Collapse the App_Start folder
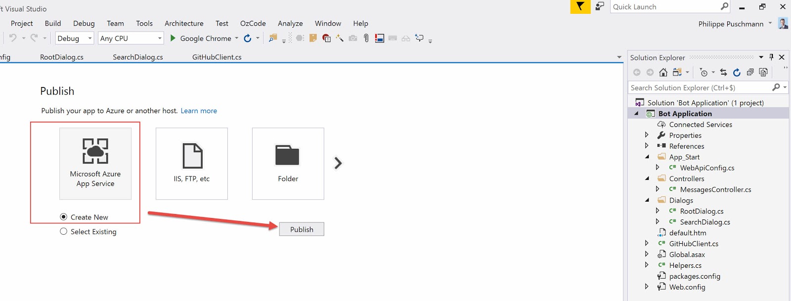Screen dimensions: 791x301 [647, 157]
